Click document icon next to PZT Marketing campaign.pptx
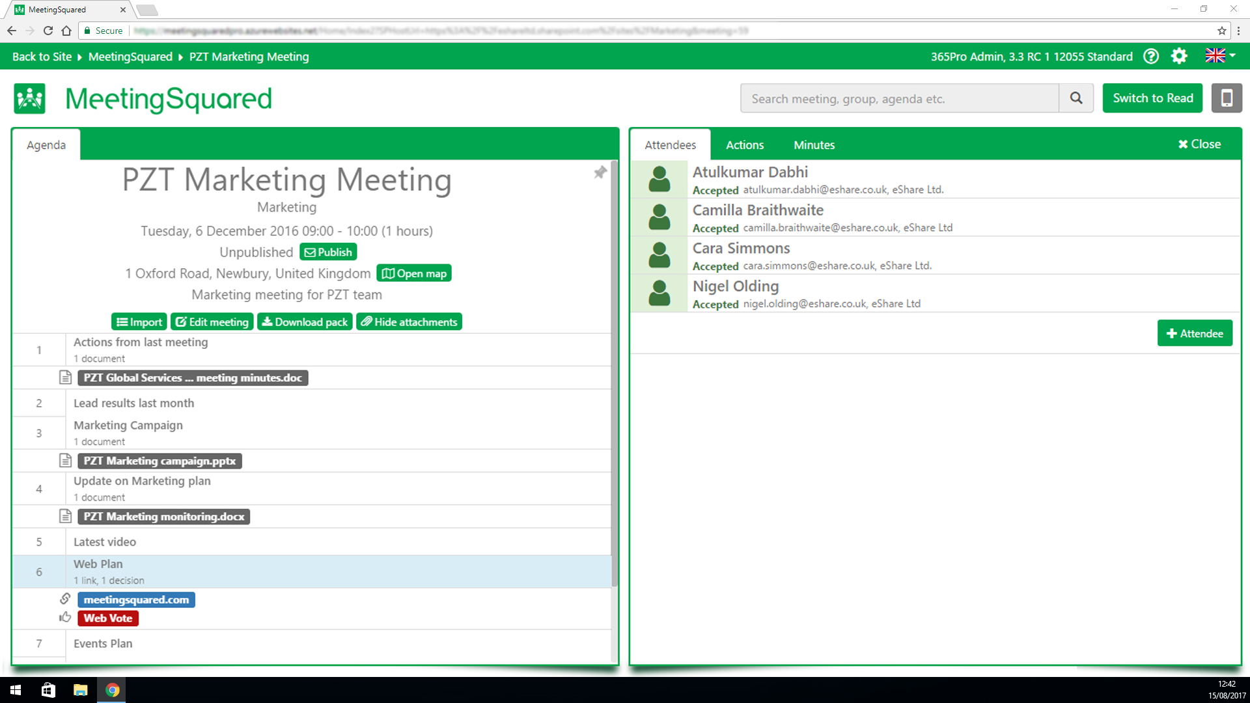 click(x=65, y=461)
